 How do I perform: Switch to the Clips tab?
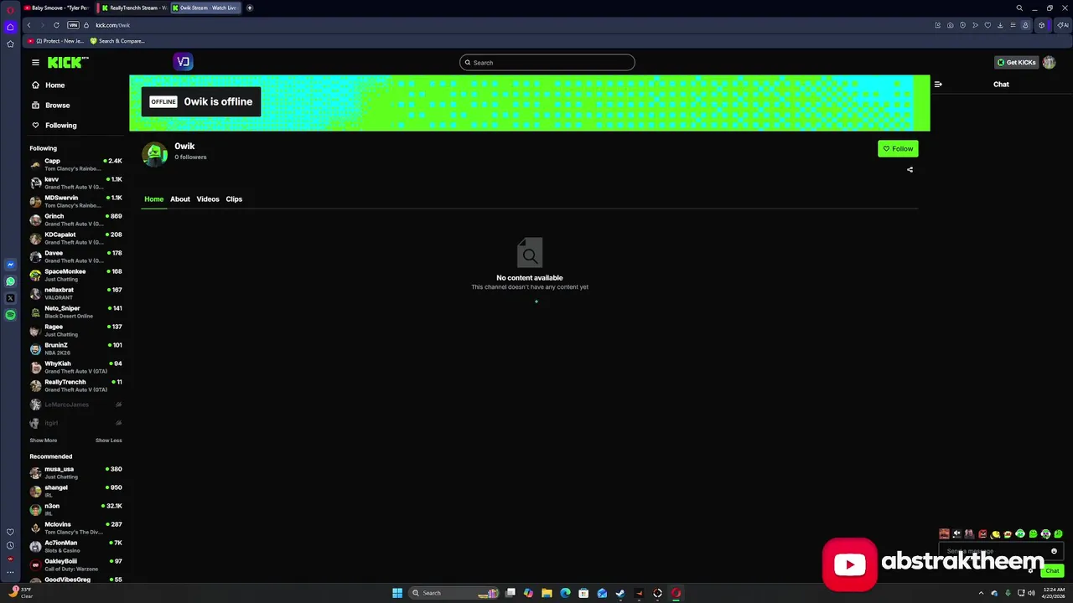(x=234, y=199)
